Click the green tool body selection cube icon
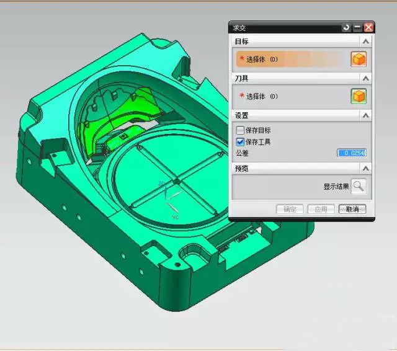 359,96
